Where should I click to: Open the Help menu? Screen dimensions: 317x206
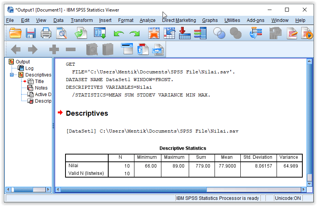point(300,20)
